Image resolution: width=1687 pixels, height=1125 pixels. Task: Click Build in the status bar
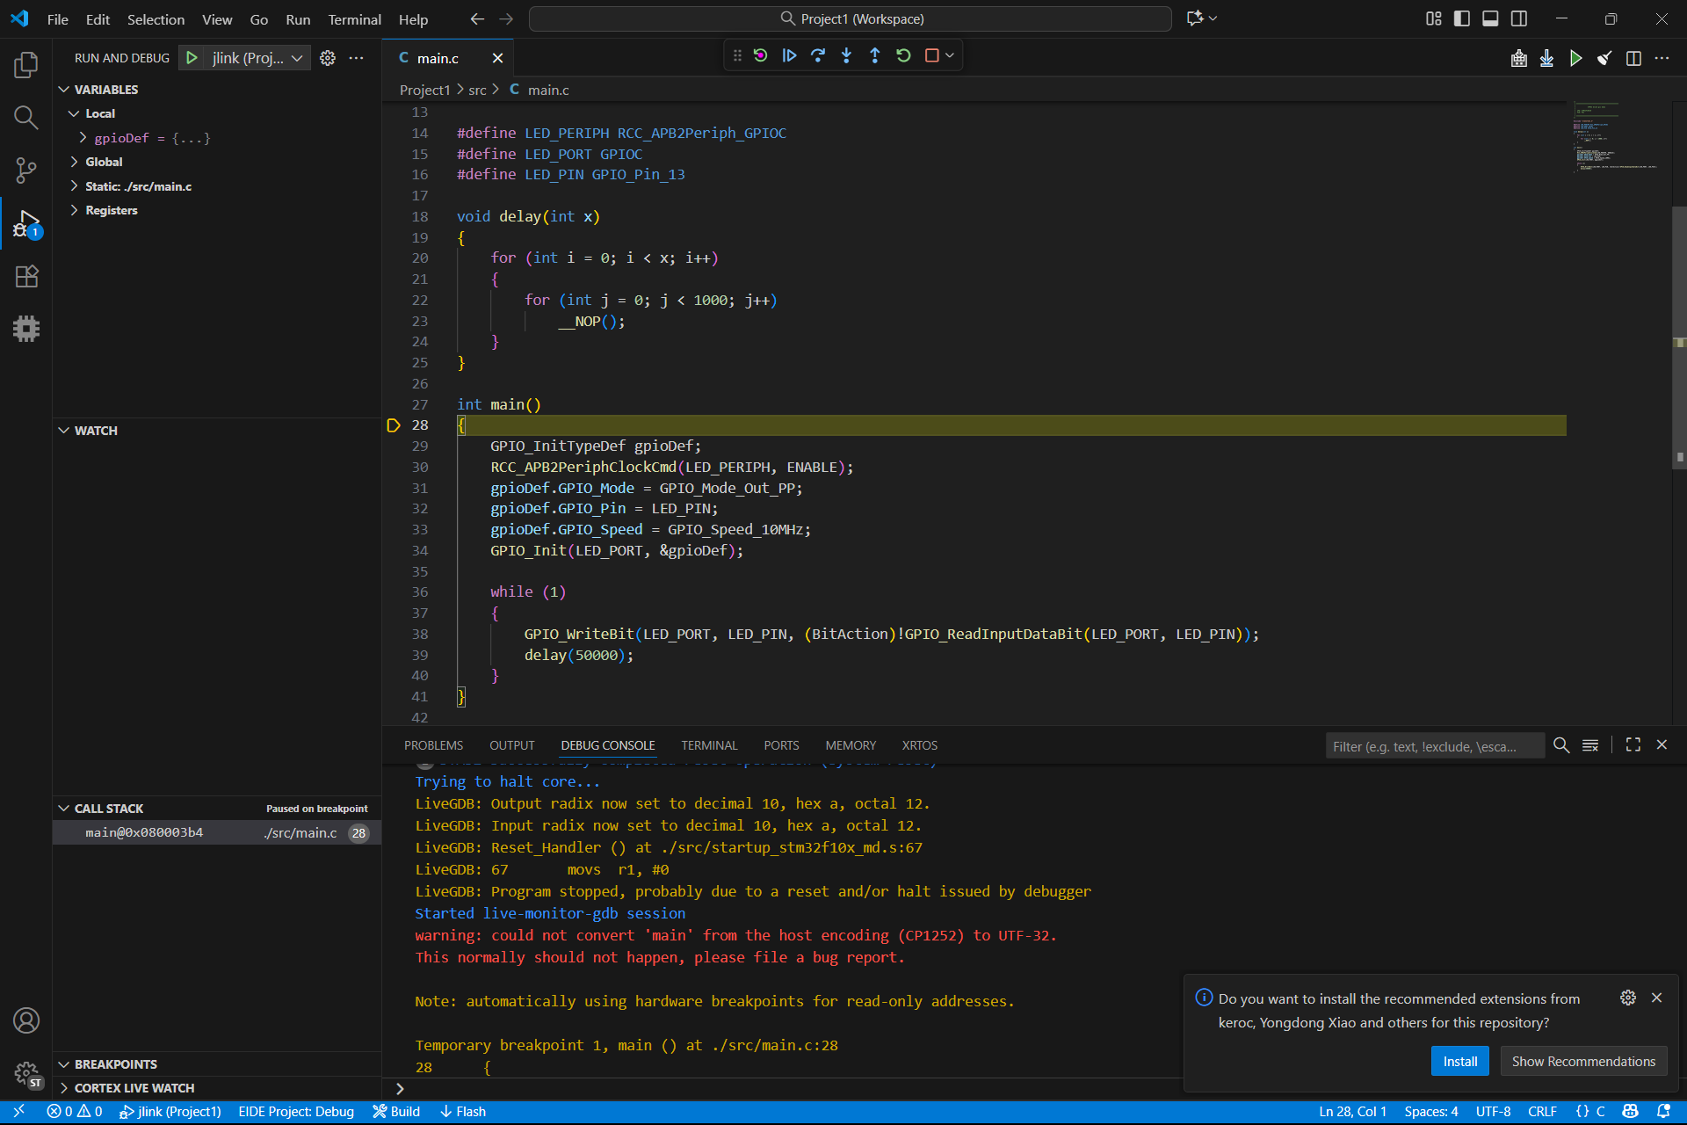[x=396, y=1112]
